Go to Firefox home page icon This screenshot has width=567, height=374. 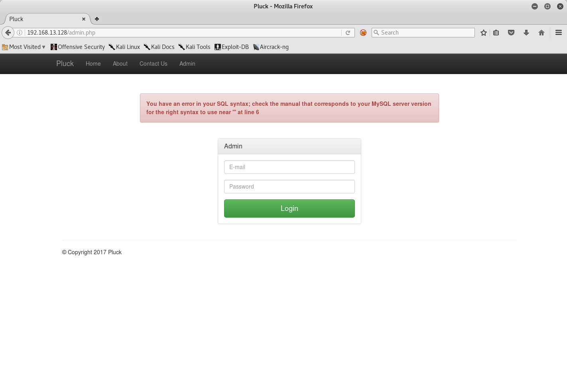coord(541,33)
